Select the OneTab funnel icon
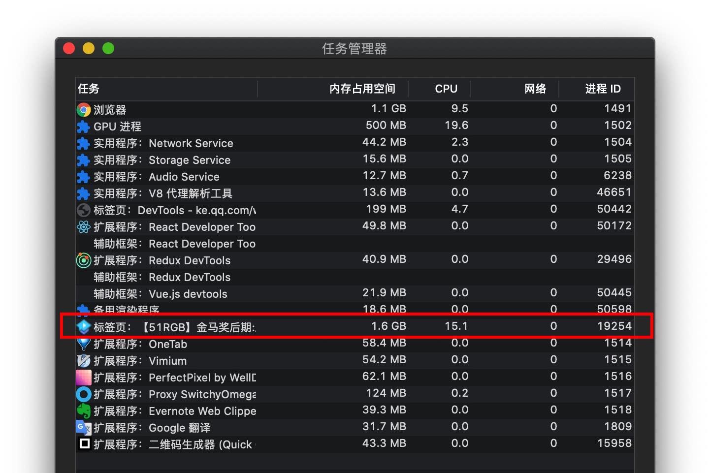 click(x=83, y=344)
